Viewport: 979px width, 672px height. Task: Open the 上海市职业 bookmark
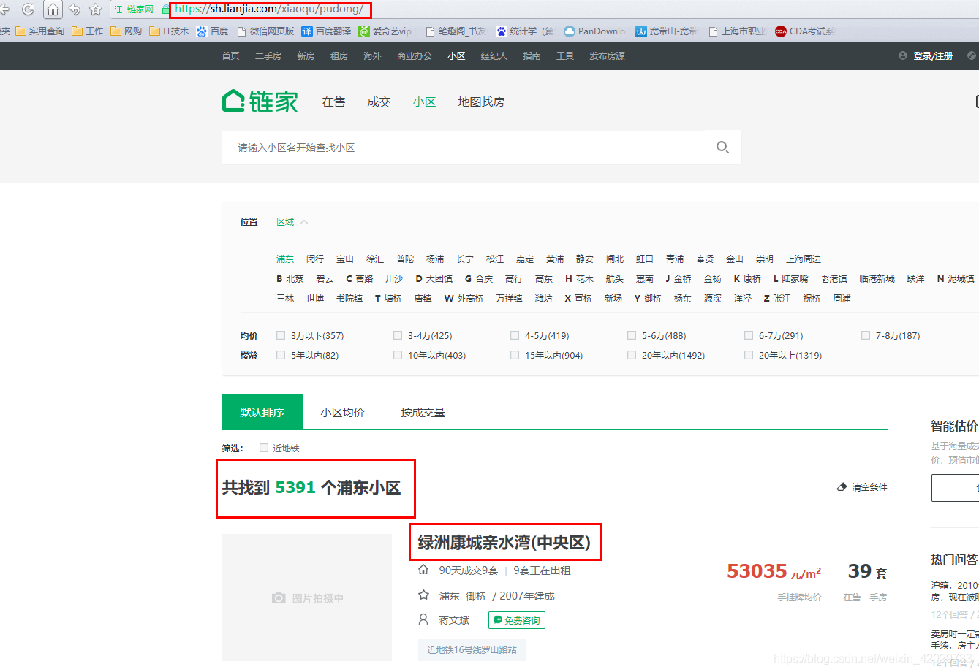[x=738, y=31]
